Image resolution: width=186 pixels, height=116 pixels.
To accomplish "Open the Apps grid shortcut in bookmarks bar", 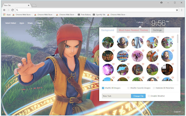I will (x=7, y=15).
